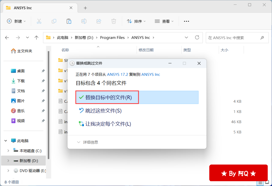The width and height of the screenshot is (272, 186).
Task: Click the search magnifier icon
Action: [x=262, y=38]
